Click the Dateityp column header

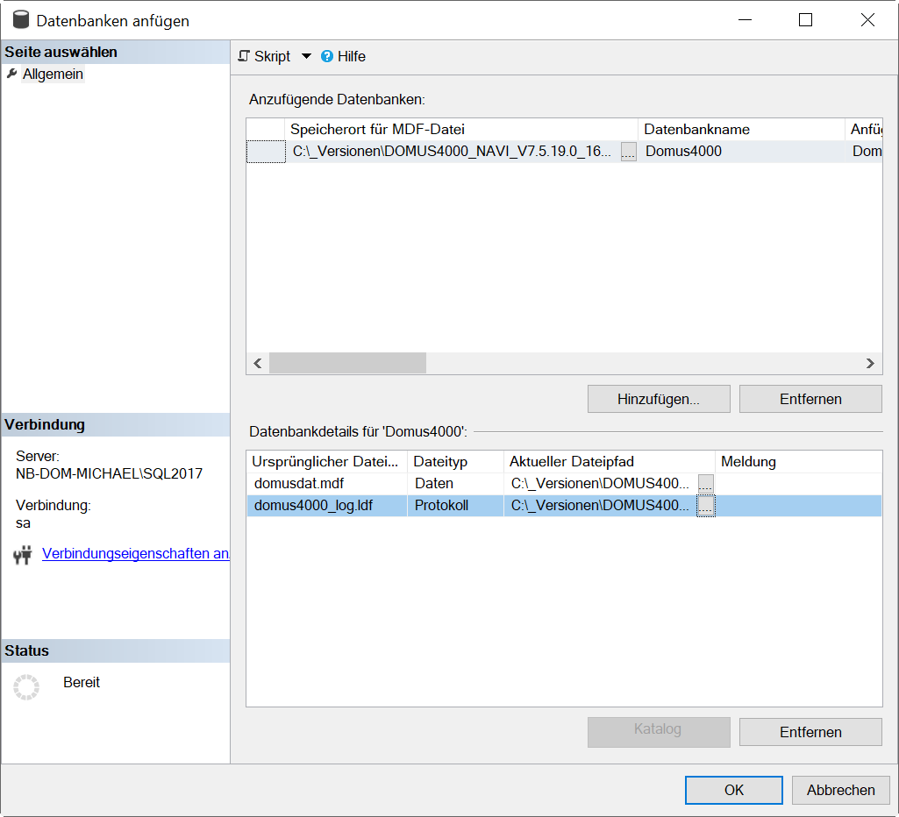455,462
